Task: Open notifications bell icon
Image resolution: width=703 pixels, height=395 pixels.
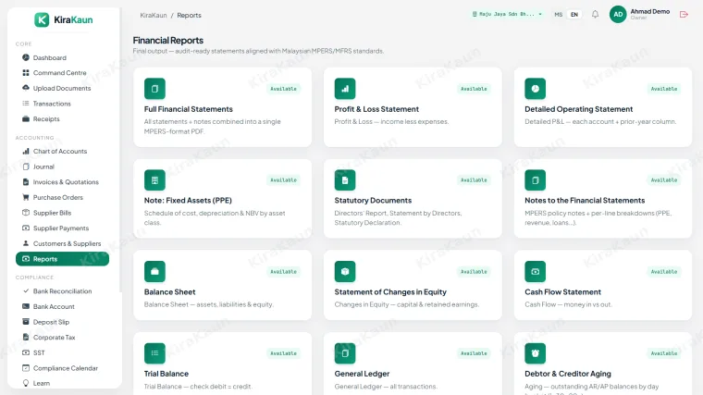Action: (595, 15)
